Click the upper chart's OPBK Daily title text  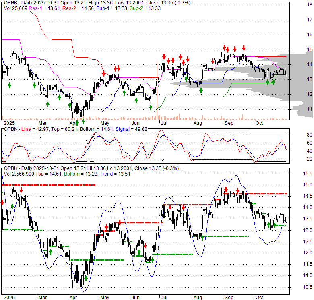[x=97, y=3]
